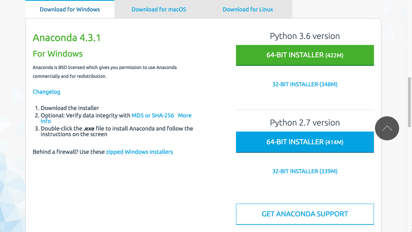Open zipped Windows installers link
The image size is (412, 232).
pos(139,152)
